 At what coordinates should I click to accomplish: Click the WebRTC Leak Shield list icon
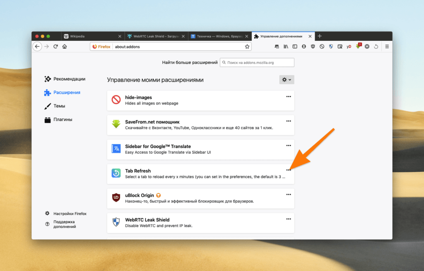pos(116,222)
